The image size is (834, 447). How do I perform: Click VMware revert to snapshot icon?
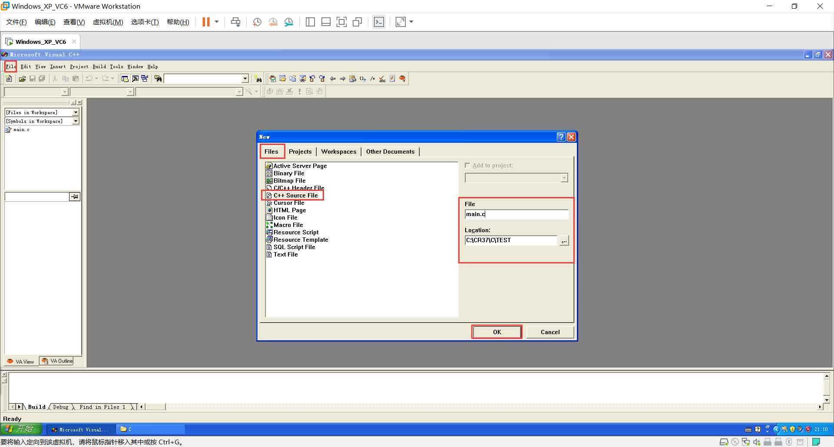tap(273, 22)
